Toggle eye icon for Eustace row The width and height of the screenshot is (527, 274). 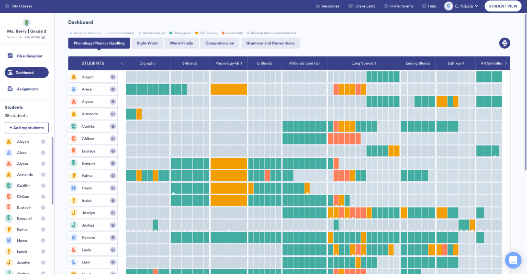(113, 151)
